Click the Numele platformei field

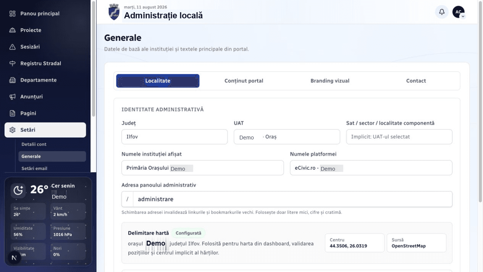click(x=371, y=168)
